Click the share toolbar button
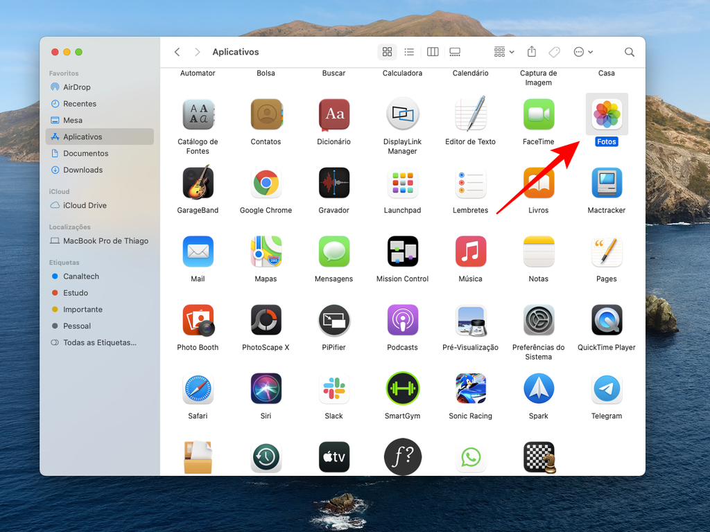The height and width of the screenshot is (532, 710). click(x=532, y=52)
